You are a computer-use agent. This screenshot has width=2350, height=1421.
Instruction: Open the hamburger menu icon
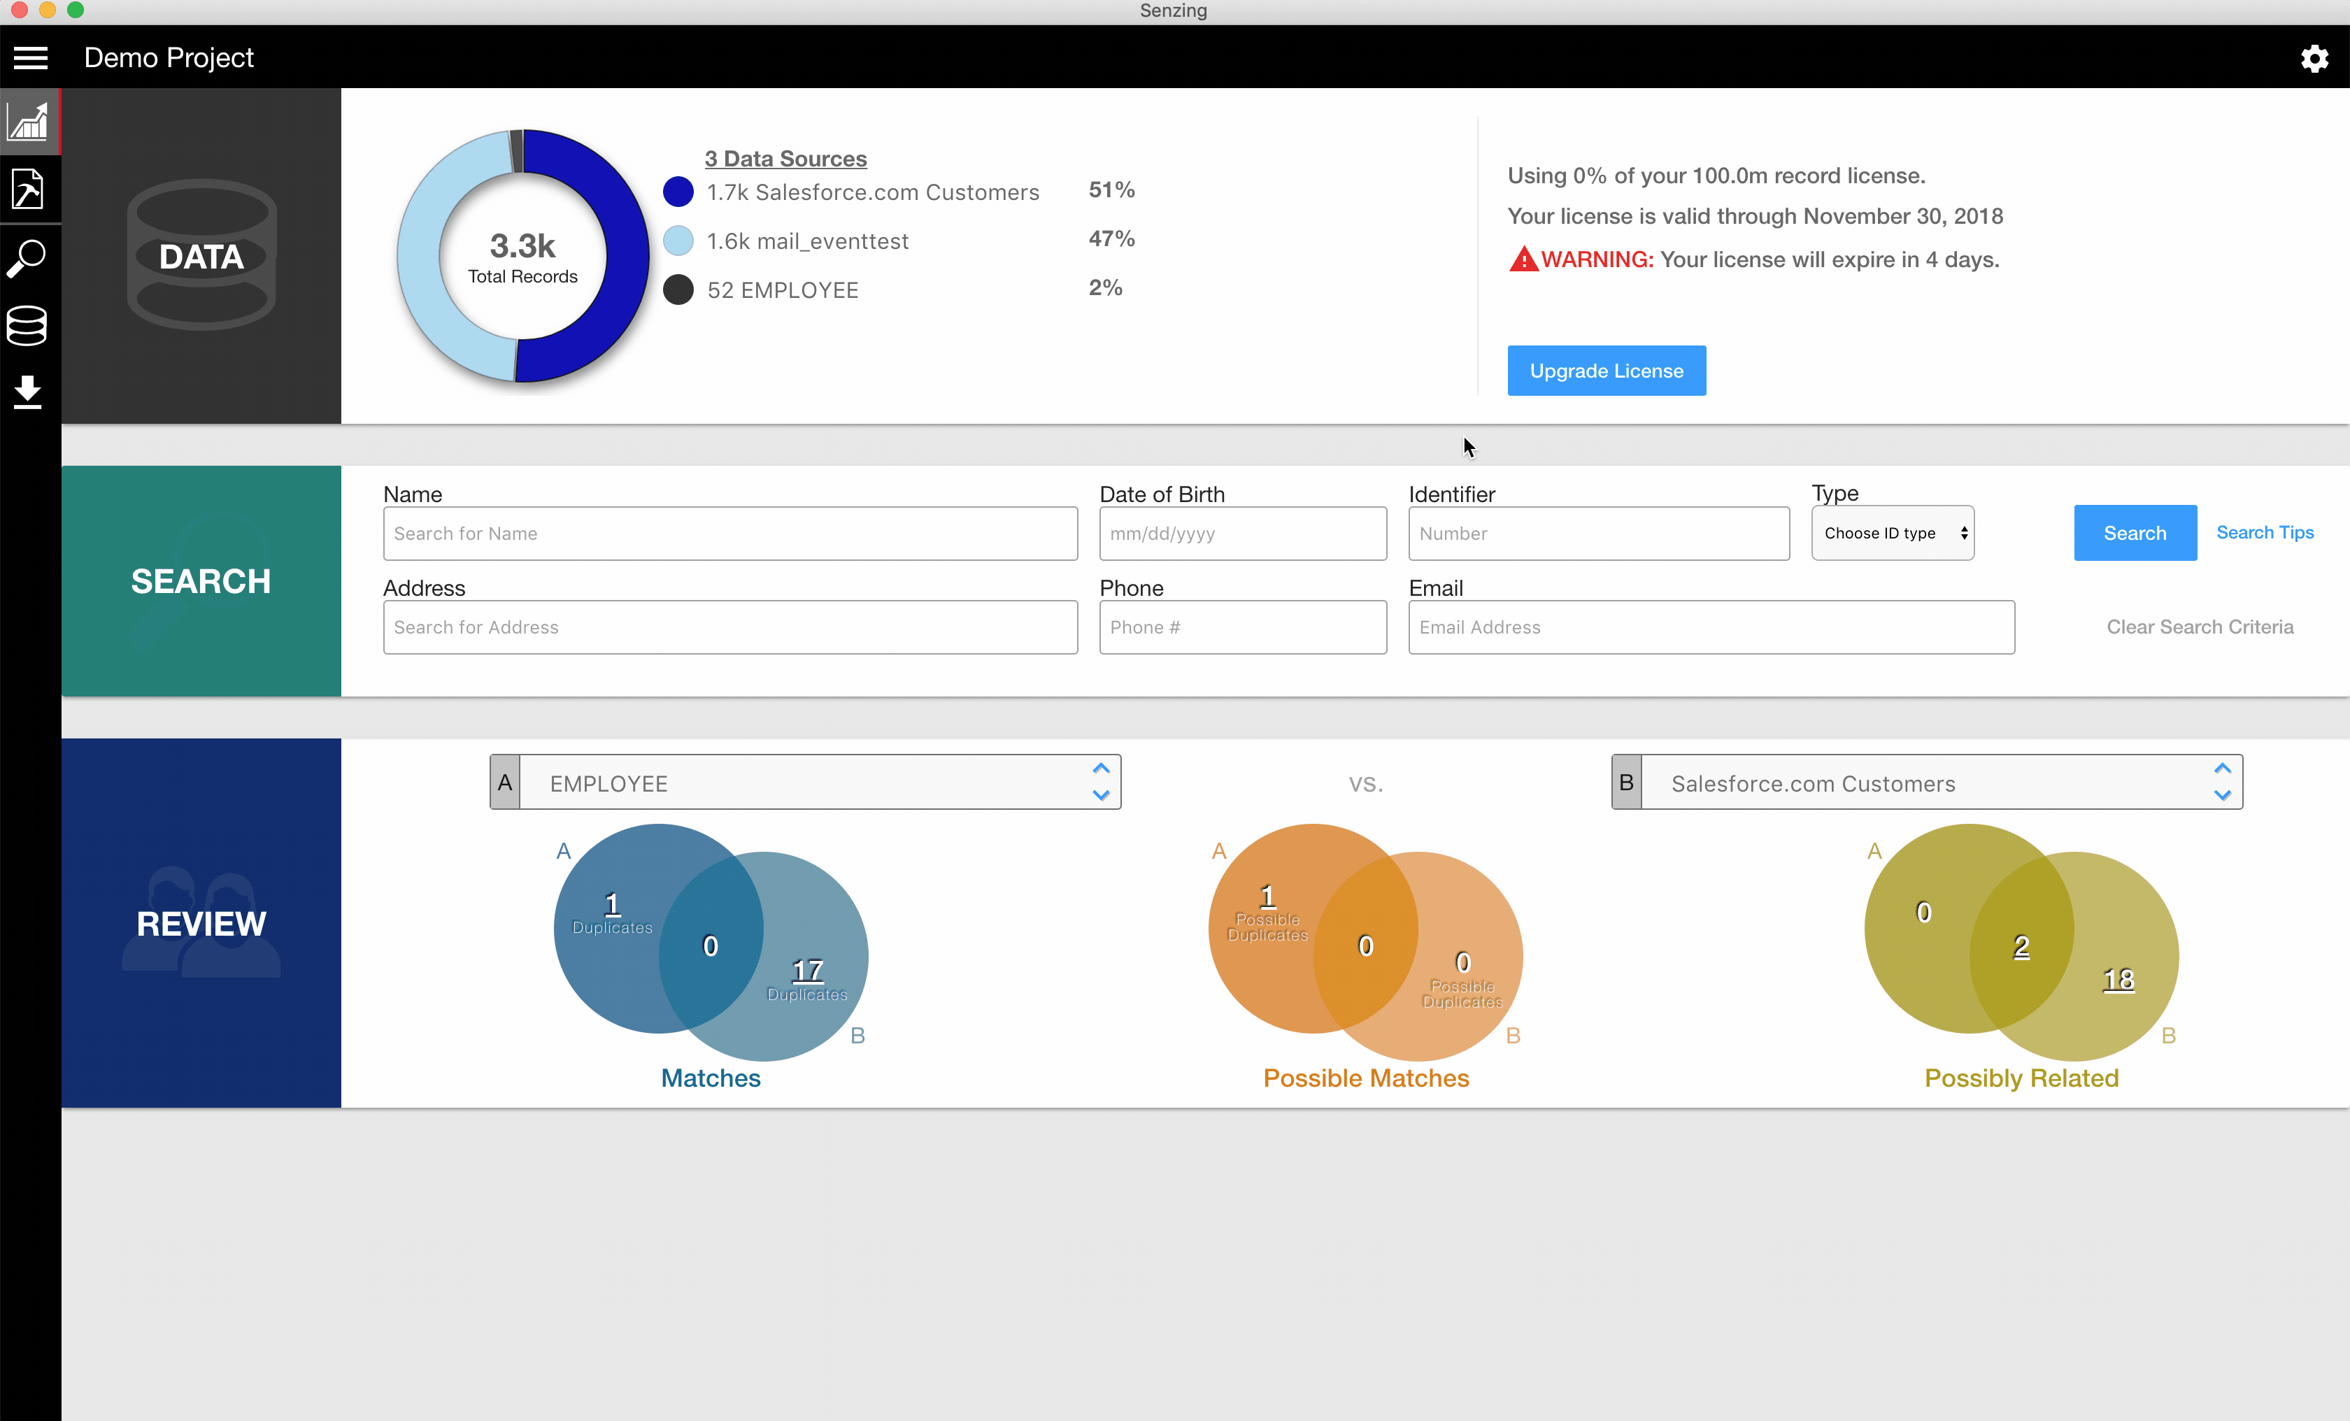tap(31, 57)
